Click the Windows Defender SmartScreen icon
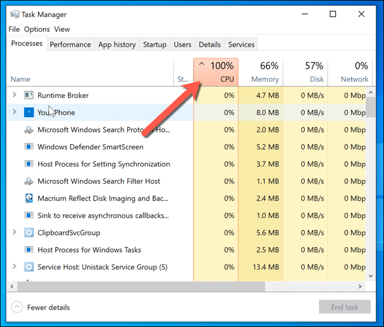This screenshot has height=327, width=384. 29,147
